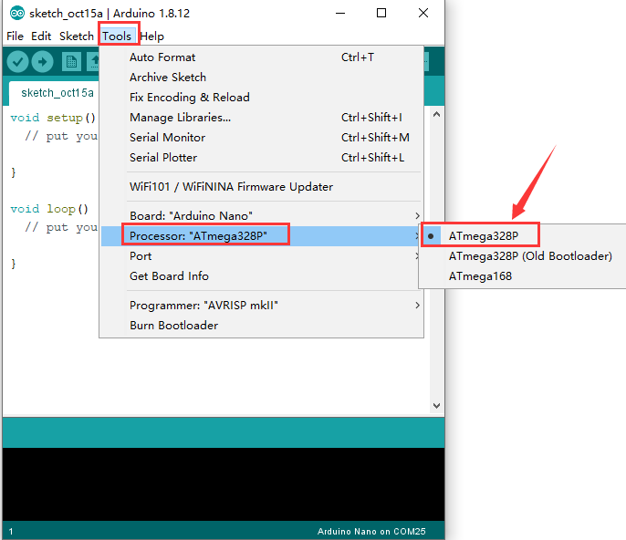The width and height of the screenshot is (626, 540).
Task: Click the editor scrollbar up arrow
Action: pos(437,115)
